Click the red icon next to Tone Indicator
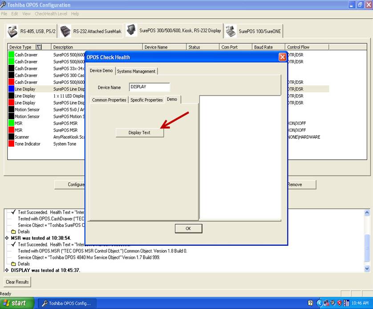373x309 pixels. (x=11, y=144)
